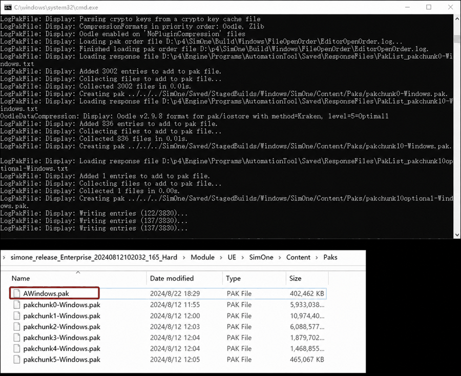Expand the chevron after simone_release_Enterprise breadcrumb

click(x=184, y=258)
